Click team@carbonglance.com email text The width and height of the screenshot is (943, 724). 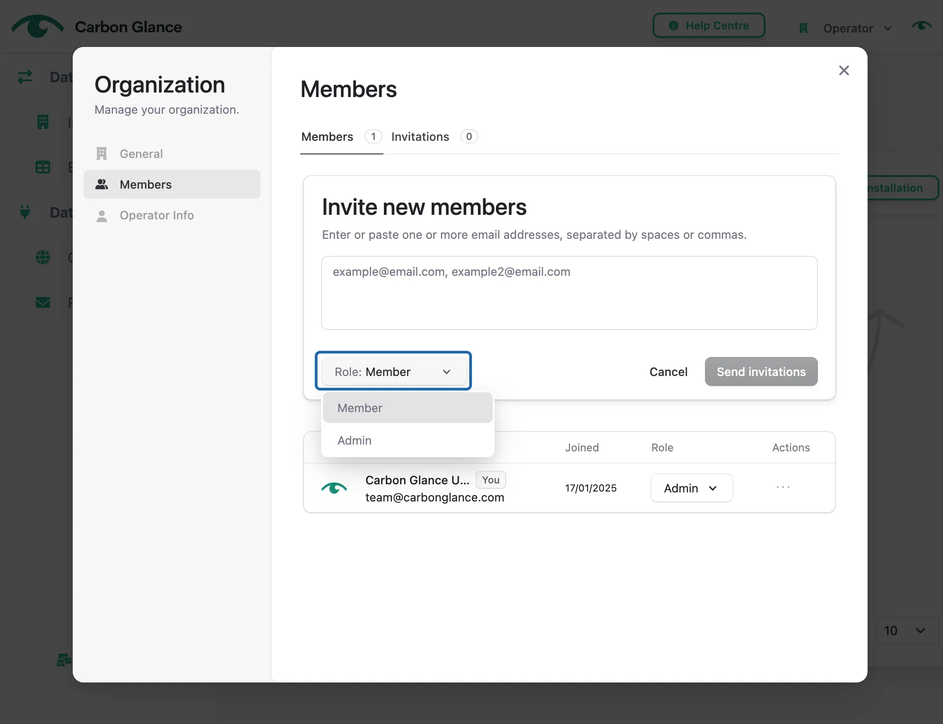tap(434, 497)
